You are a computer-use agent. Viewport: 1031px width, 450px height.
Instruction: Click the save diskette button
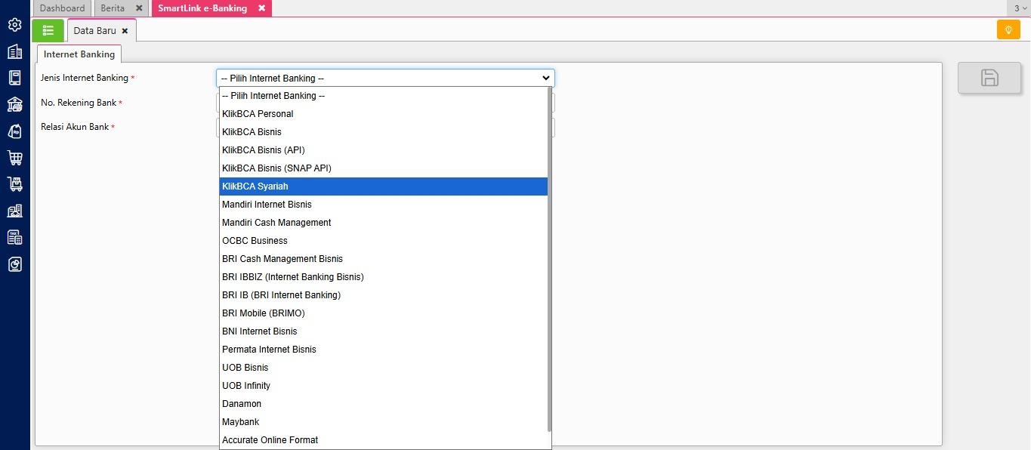click(989, 78)
